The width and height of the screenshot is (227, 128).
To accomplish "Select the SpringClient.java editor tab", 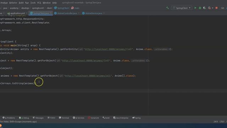I will [41, 13].
